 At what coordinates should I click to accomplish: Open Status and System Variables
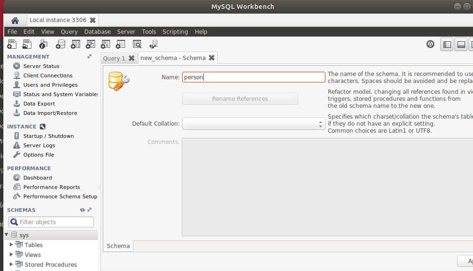(56, 94)
